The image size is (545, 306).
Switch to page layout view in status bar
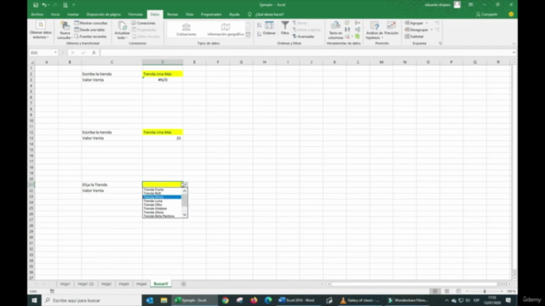click(446, 292)
